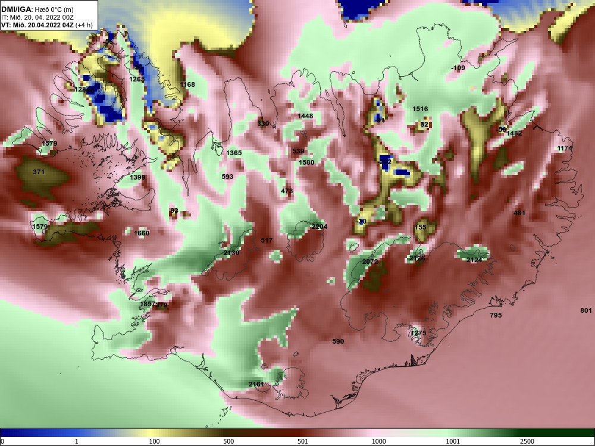
Task: Click the 1399 map value
Action: pos(137,177)
